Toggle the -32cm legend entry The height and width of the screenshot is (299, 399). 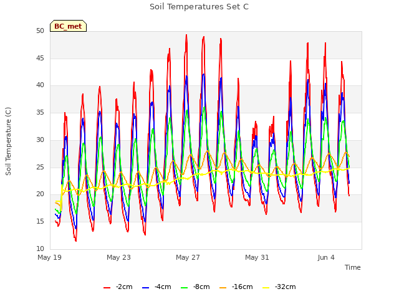point(279,287)
